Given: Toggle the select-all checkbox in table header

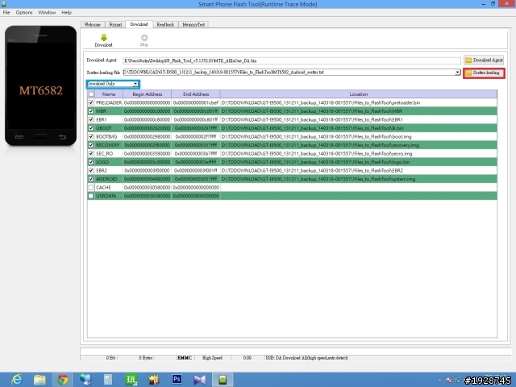Looking at the screenshot, I should click(91, 94).
